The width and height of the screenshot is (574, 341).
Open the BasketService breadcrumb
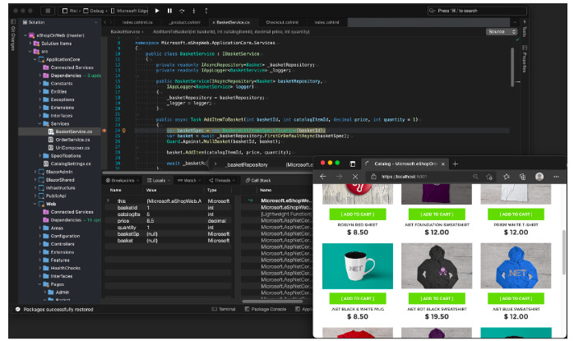tap(125, 32)
